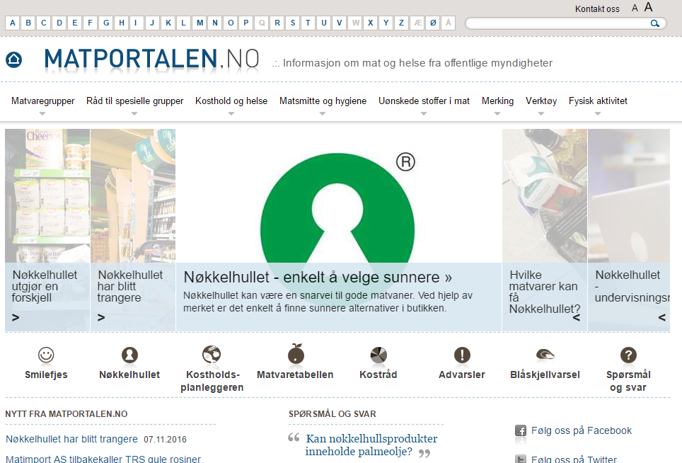This screenshot has width=682, height=463.
Task: Jump to letter A in the index
Action: (13, 23)
